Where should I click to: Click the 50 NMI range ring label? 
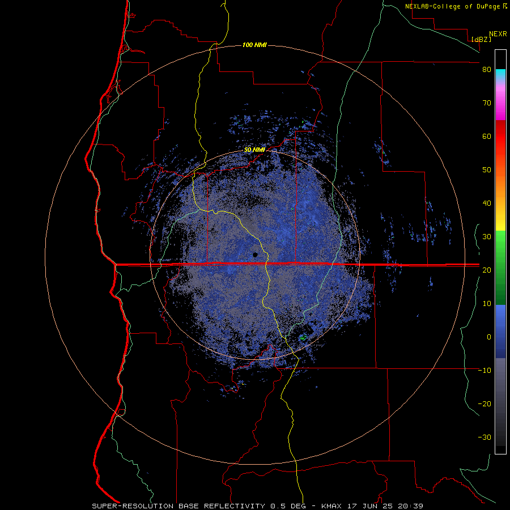[x=254, y=150]
